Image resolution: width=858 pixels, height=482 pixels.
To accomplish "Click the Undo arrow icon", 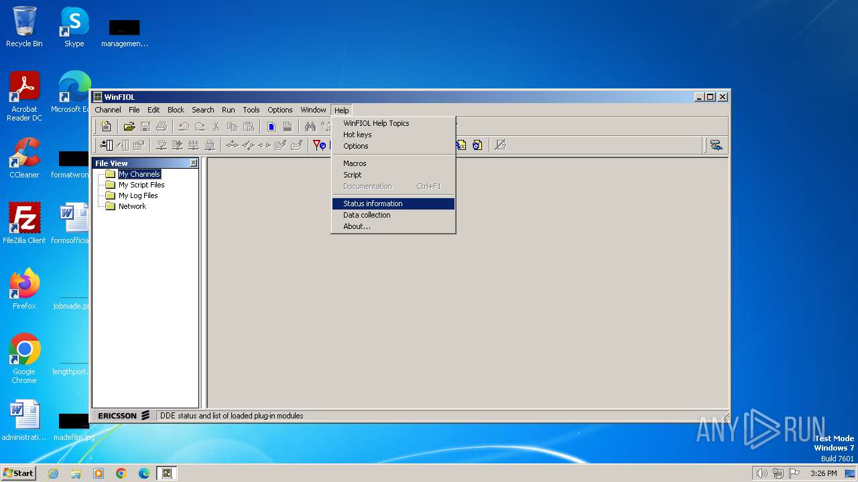I will (184, 126).
